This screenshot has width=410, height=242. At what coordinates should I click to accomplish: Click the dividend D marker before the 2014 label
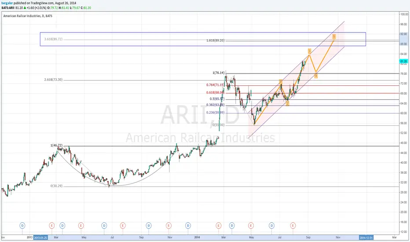click(x=188, y=225)
